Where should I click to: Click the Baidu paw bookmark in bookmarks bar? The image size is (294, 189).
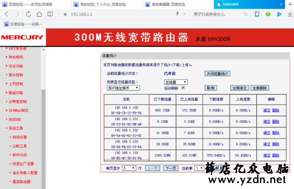coord(23,24)
